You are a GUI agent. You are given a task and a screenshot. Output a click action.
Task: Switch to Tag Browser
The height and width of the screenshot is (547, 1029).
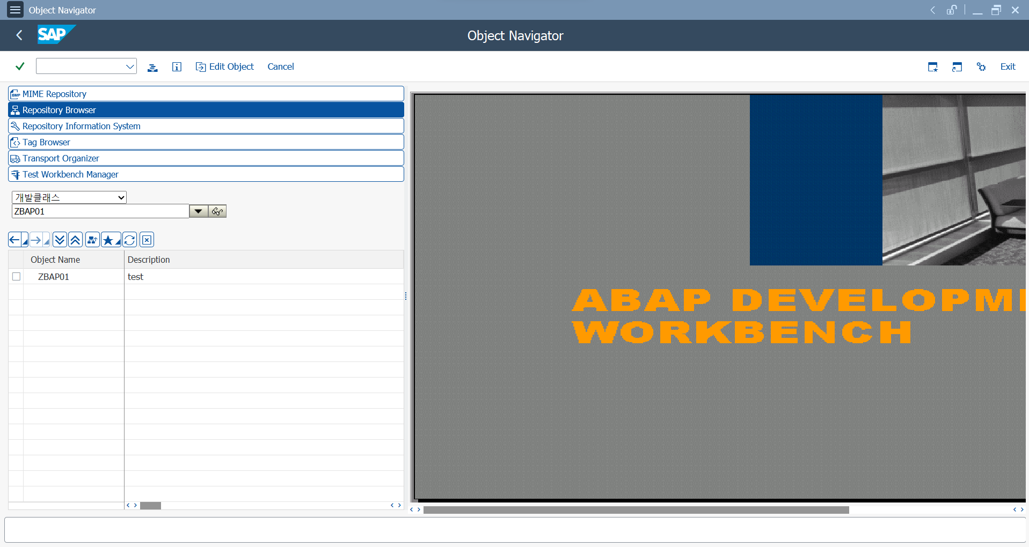pos(206,142)
